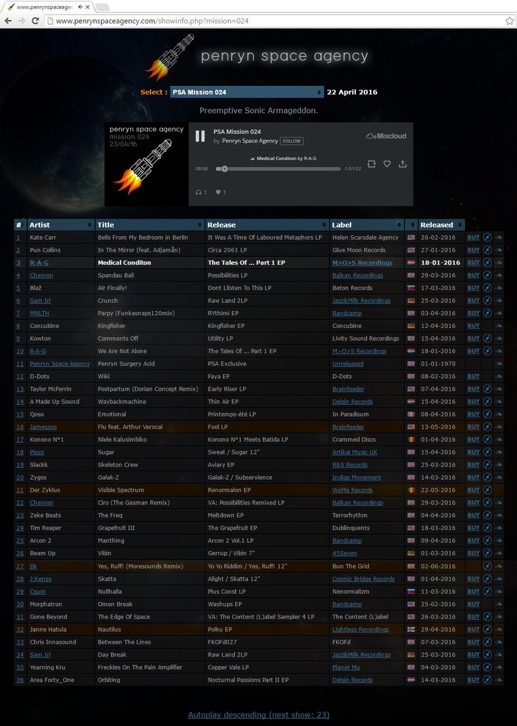The height and width of the screenshot is (726, 517).
Task: Sort table by Artist column
Action: pos(61,224)
